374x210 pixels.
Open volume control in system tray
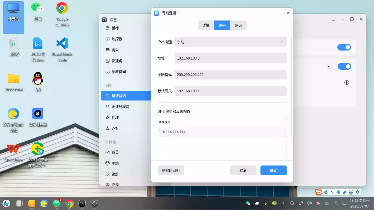[309, 203]
